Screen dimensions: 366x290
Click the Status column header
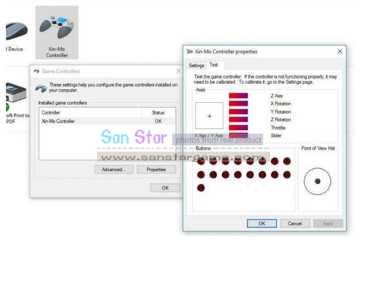pyautogui.click(x=158, y=112)
